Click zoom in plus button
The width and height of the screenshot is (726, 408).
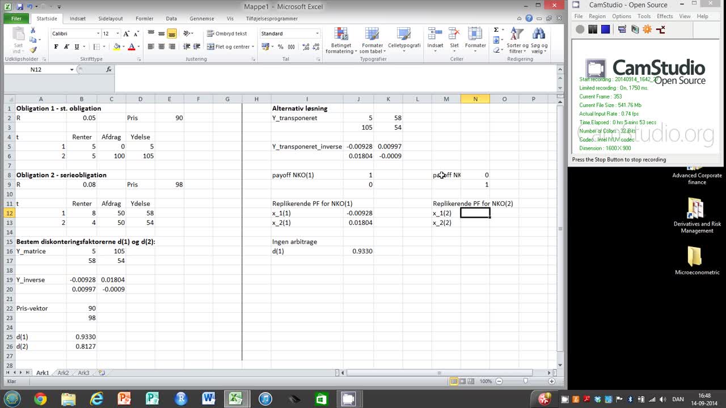551,381
